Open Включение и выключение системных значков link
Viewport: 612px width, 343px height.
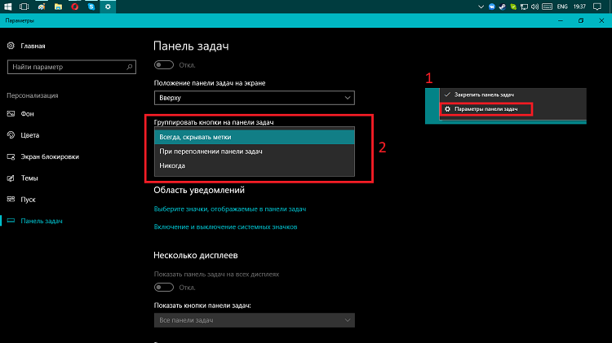(x=225, y=226)
